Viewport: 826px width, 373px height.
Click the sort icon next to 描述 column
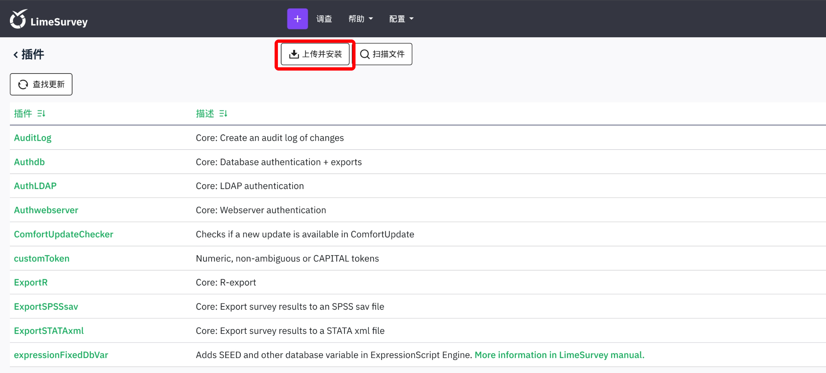(223, 114)
